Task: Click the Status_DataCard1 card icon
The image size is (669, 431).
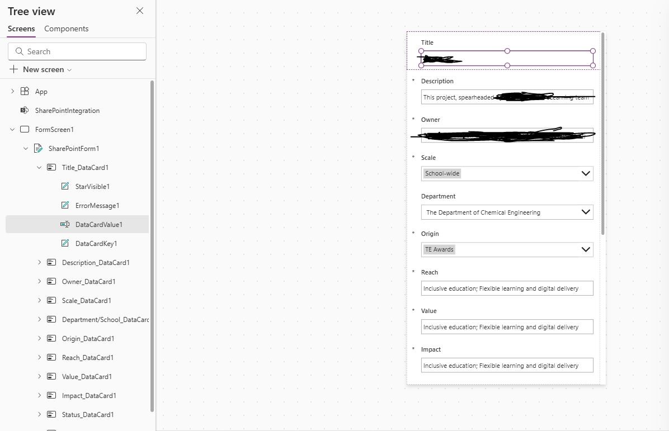Action: (51, 414)
